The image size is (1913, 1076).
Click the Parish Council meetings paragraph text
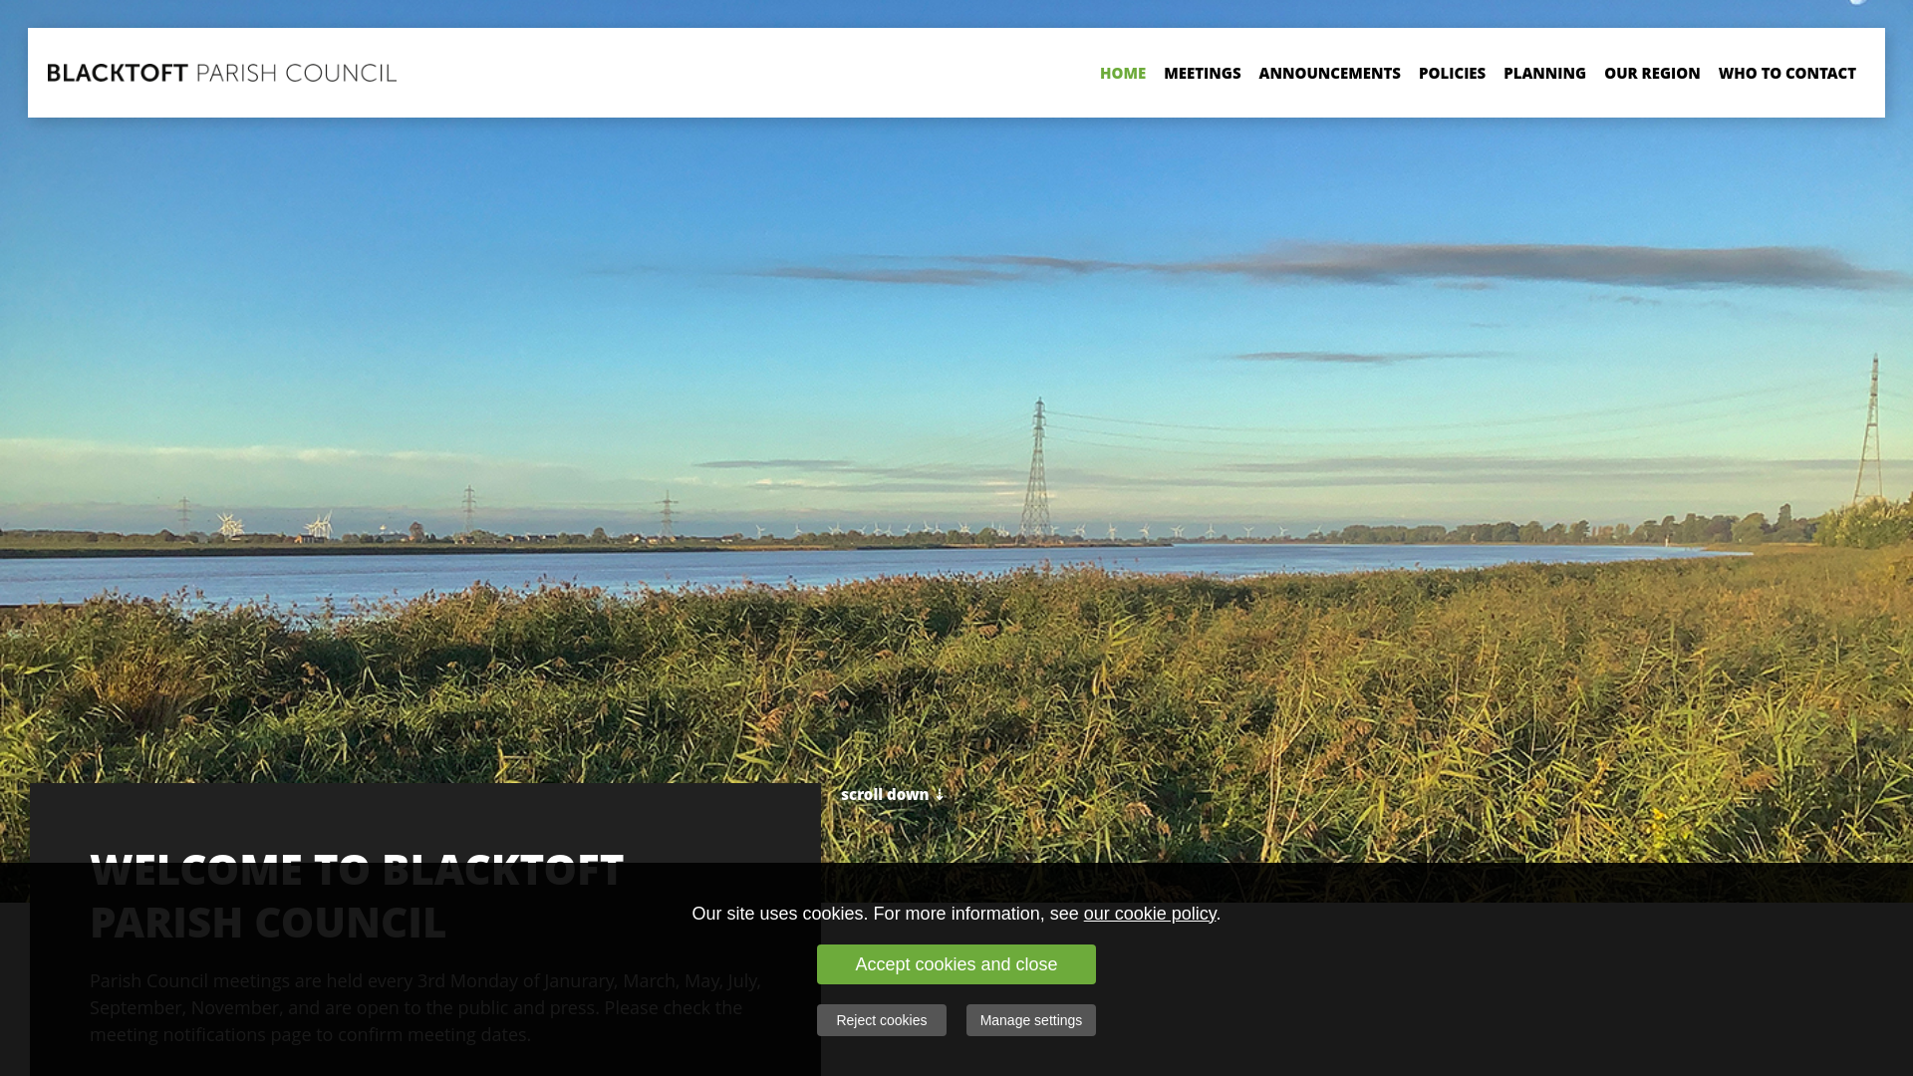point(425,1007)
